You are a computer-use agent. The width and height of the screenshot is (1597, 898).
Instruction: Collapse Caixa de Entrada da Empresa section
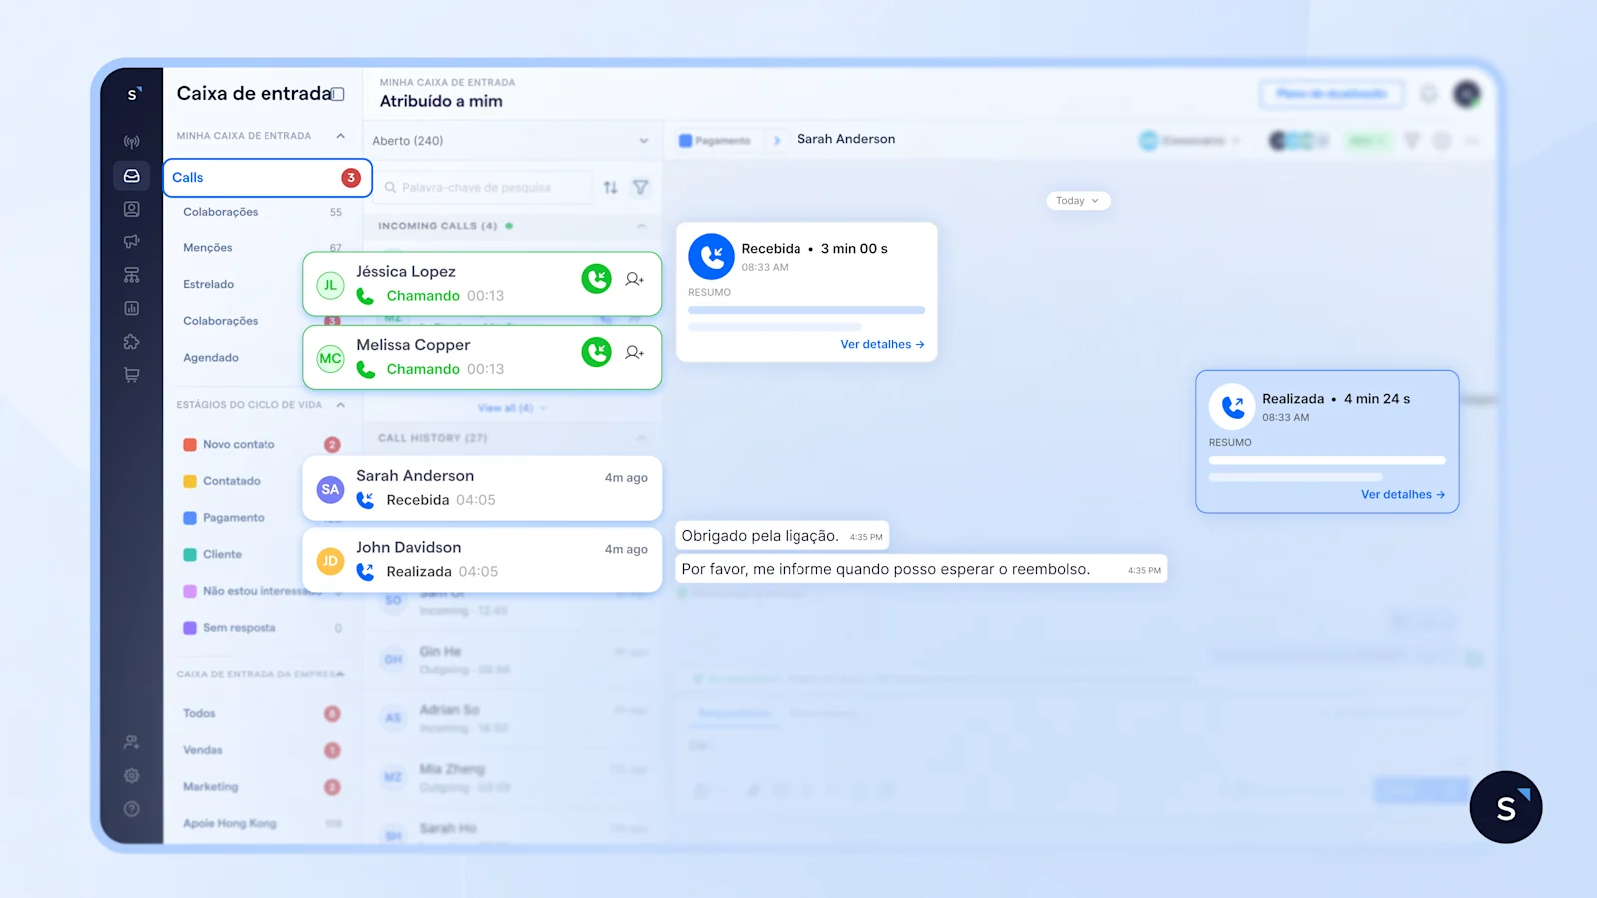coord(341,674)
